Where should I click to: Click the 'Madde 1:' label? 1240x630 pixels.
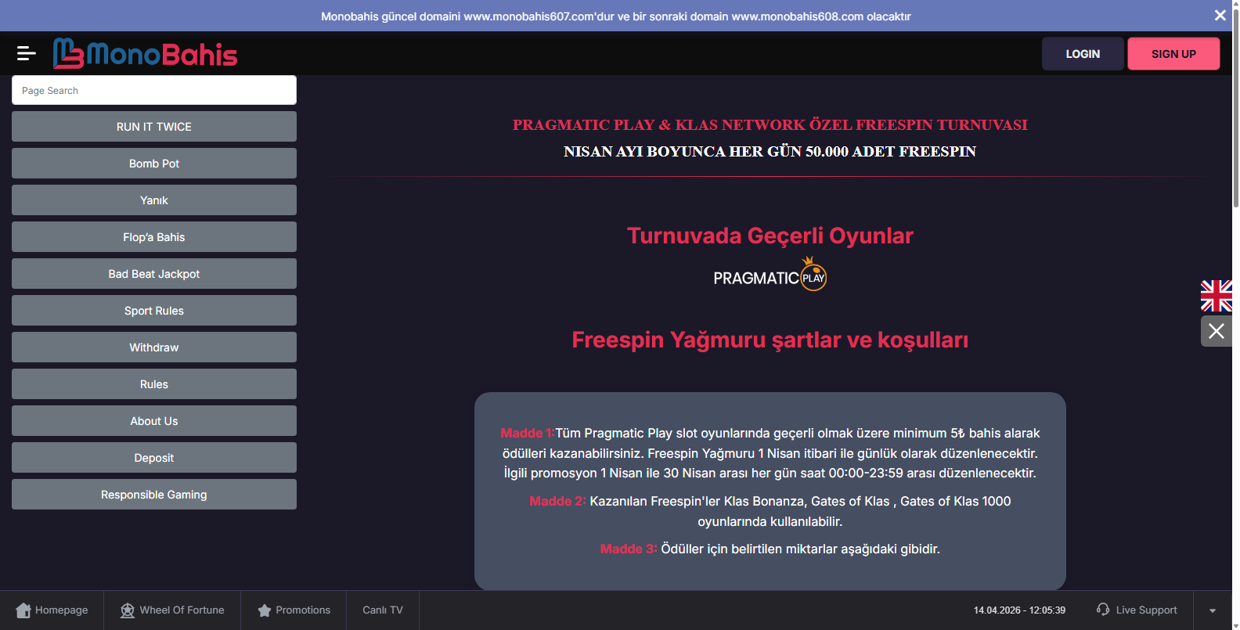tap(528, 433)
